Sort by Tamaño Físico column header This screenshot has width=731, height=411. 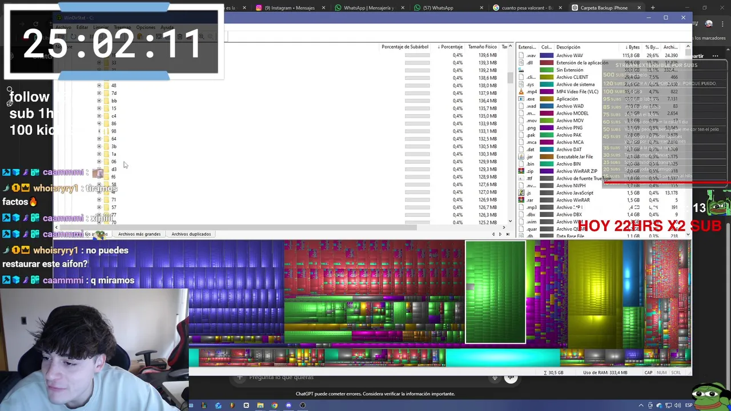pyautogui.click(x=483, y=47)
